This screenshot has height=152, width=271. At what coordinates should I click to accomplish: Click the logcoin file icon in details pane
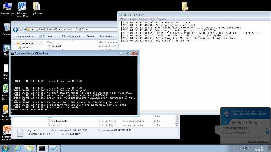tap(20, 133)
